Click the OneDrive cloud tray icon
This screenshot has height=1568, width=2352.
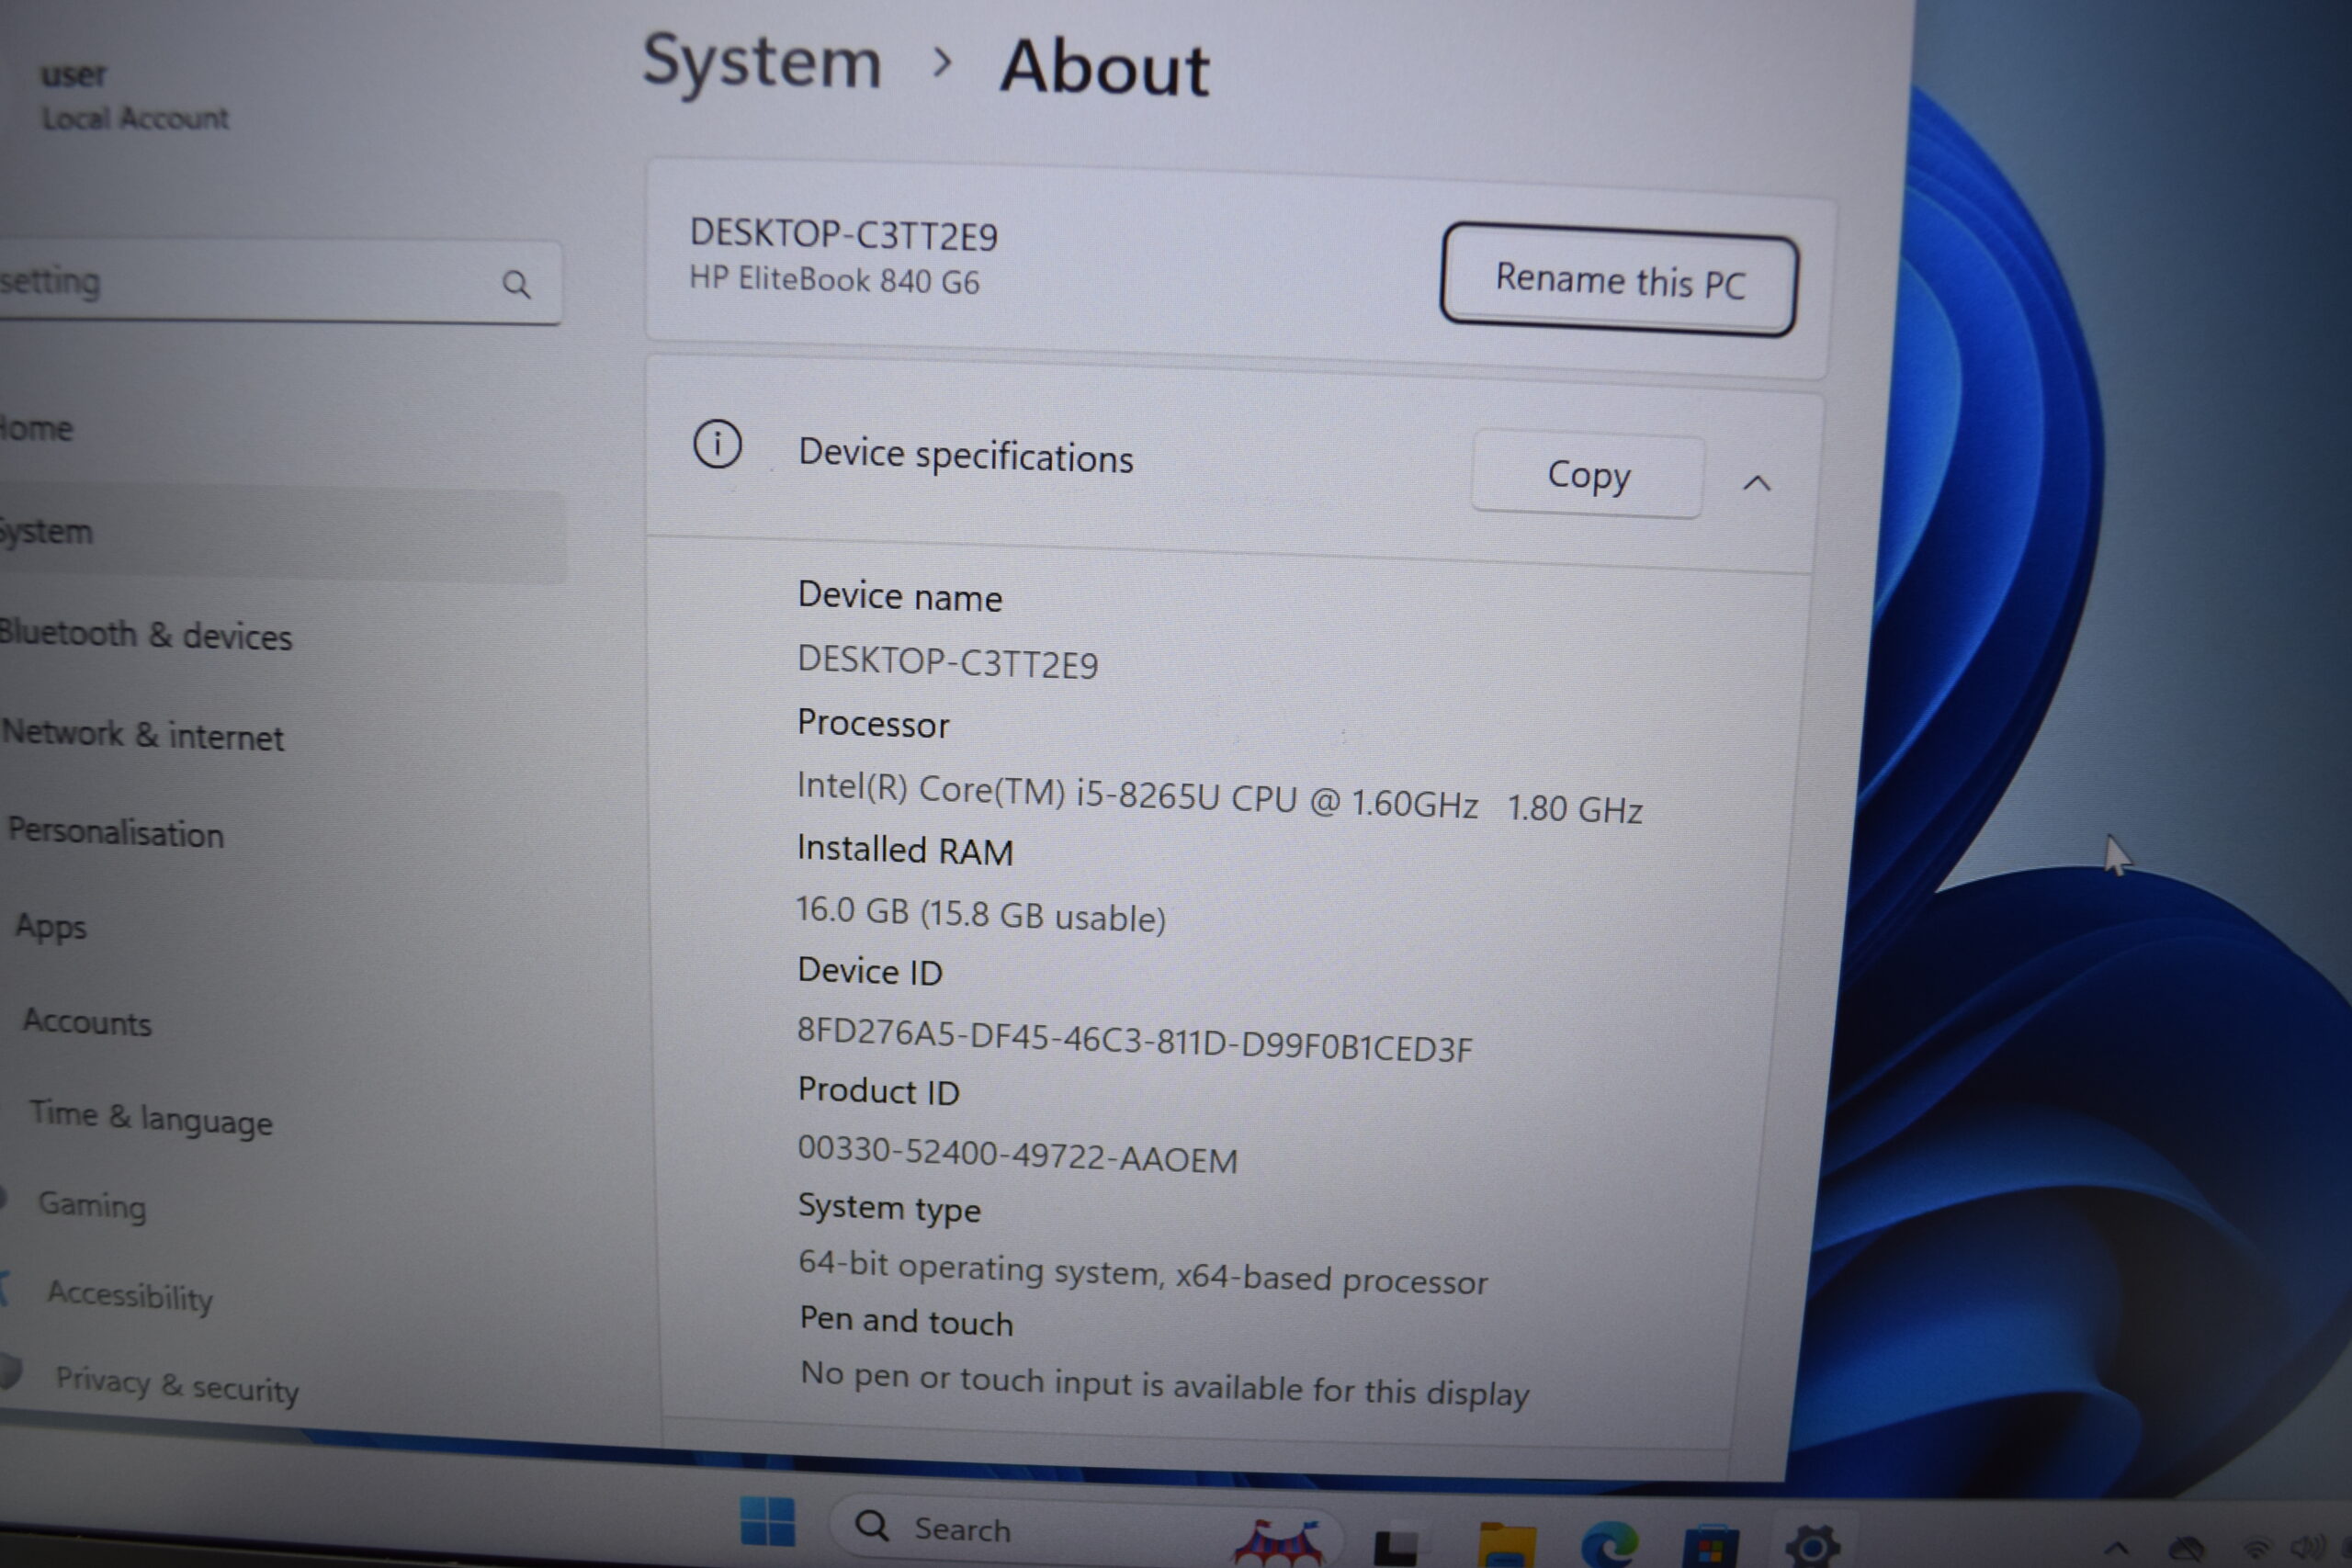click(2187, 1550)
